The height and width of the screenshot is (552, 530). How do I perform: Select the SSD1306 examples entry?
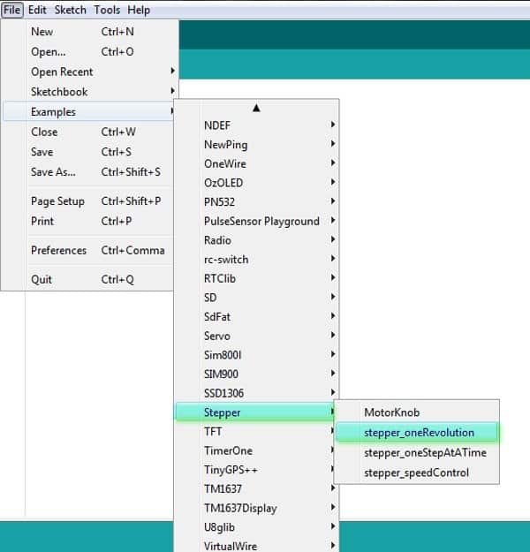(x=257, y=393)
